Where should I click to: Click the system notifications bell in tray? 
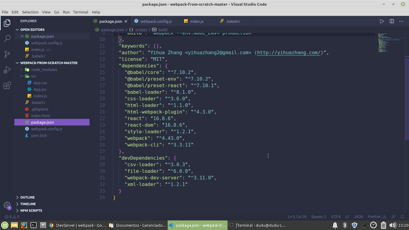coord(335,225)
